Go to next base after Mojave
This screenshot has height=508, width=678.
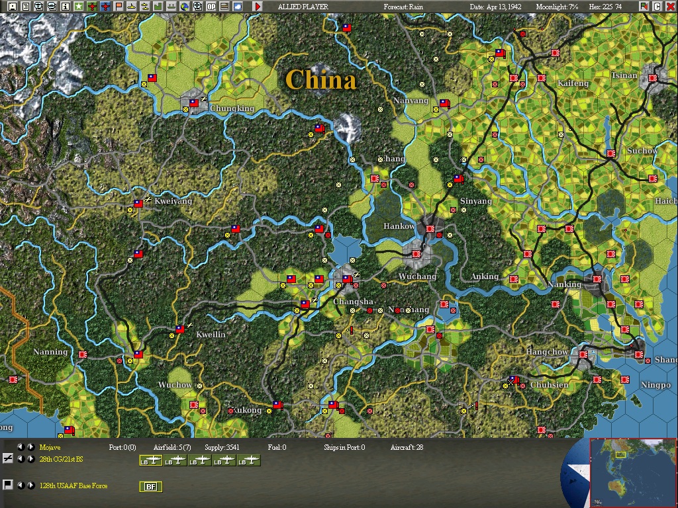(x=31, y=447)
